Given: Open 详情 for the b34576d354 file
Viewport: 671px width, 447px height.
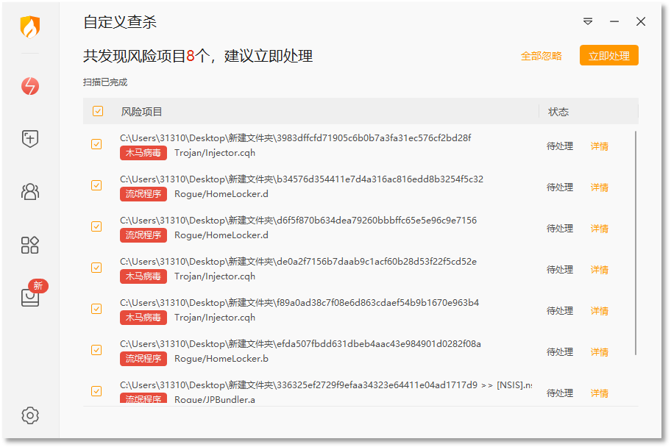Looking at the screenshot, I should point(599,187).
